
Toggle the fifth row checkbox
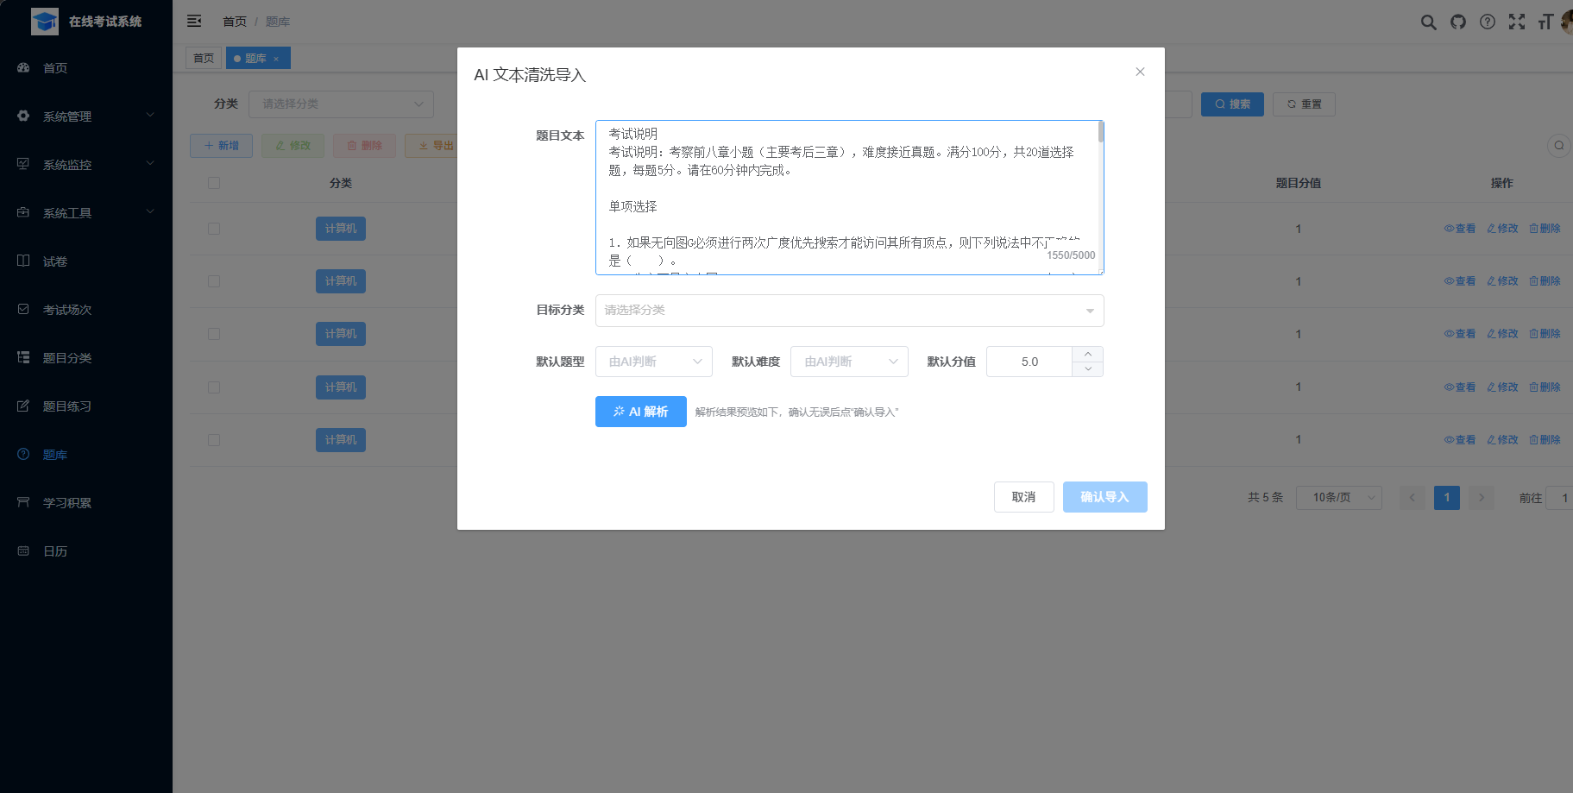coord(214,440)
